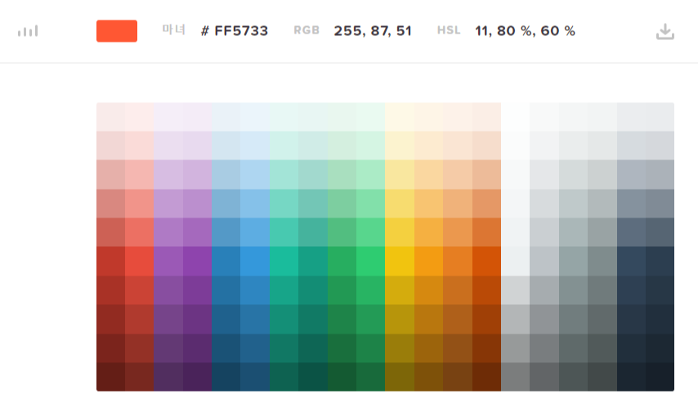Image resolution: width=698 pixels, height=399 pixels.
Task: Pick the lavender swatch, third row third column
Action: (x=168, y=175)
